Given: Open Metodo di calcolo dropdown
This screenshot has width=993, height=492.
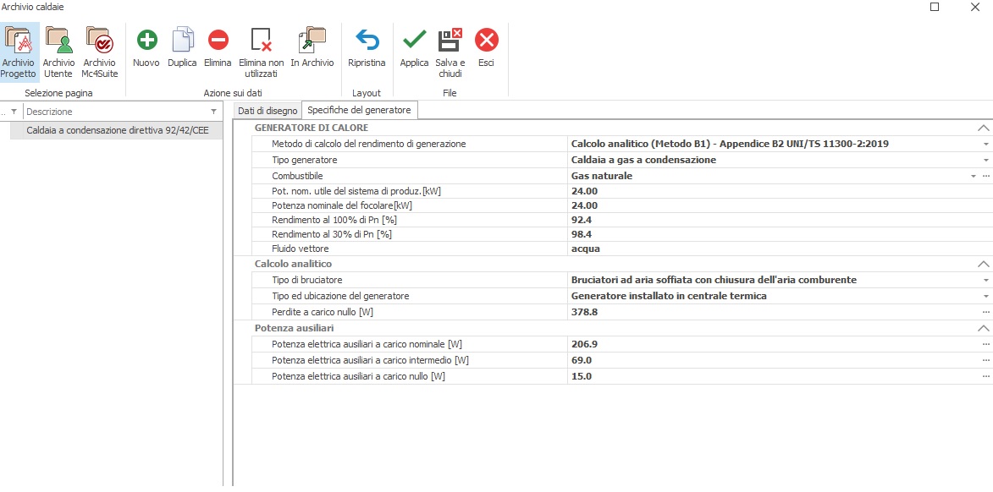Looking at the screenshot, I should tap(986, 145).
